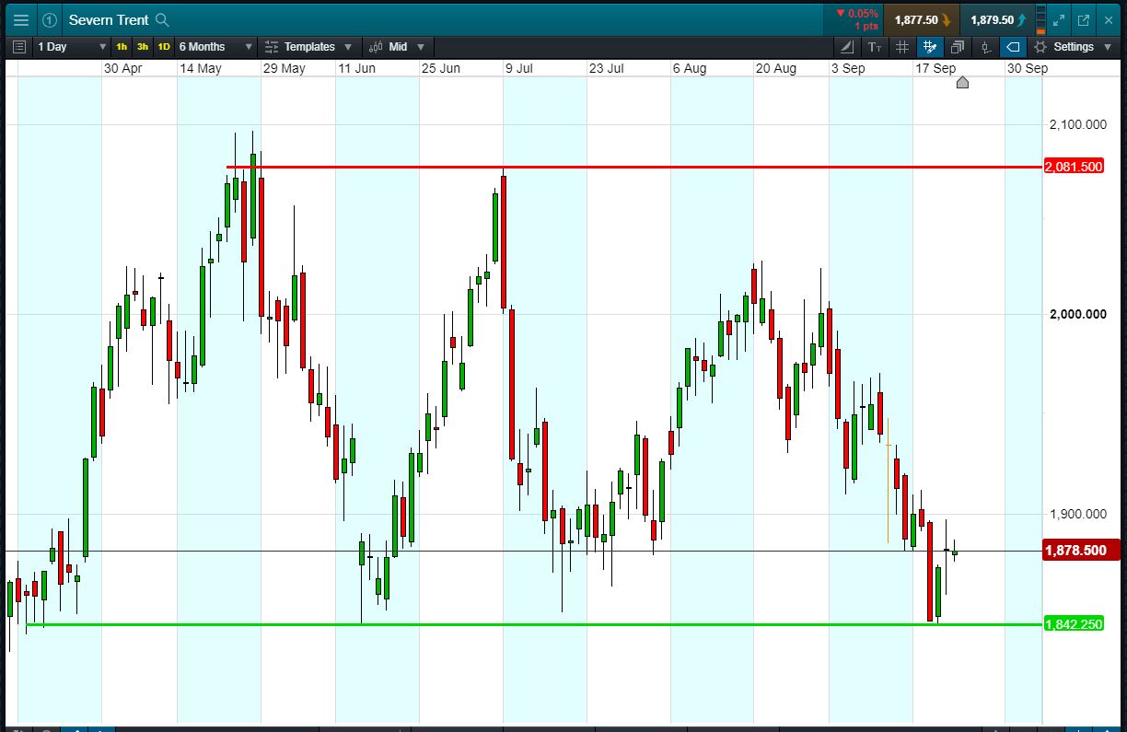This screenshot has width=1127, height=732.
Task: Open the 6 Months period dropdown
Action: 215,47
